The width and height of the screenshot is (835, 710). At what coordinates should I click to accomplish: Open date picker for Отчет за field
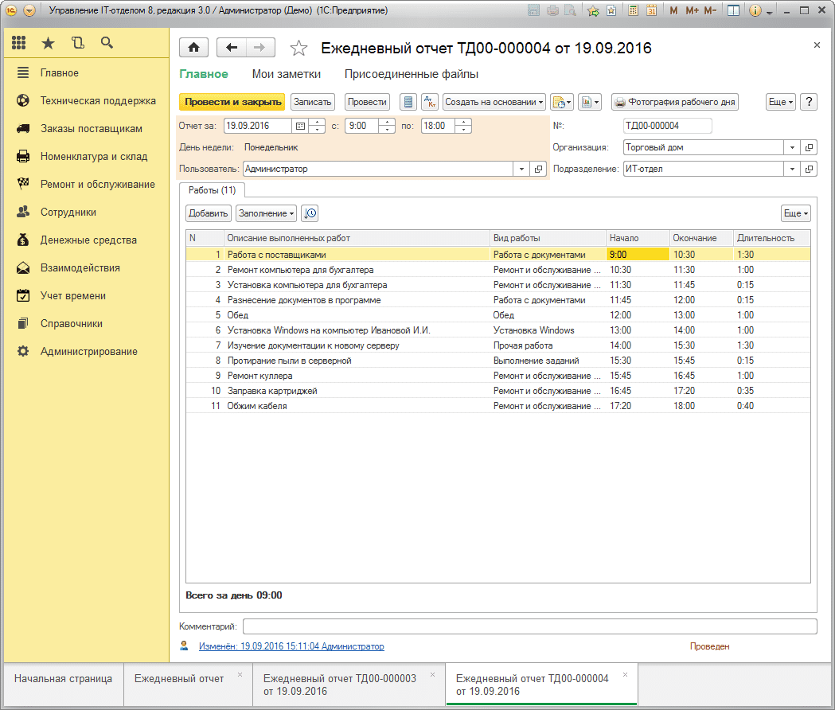click(299, 126)
